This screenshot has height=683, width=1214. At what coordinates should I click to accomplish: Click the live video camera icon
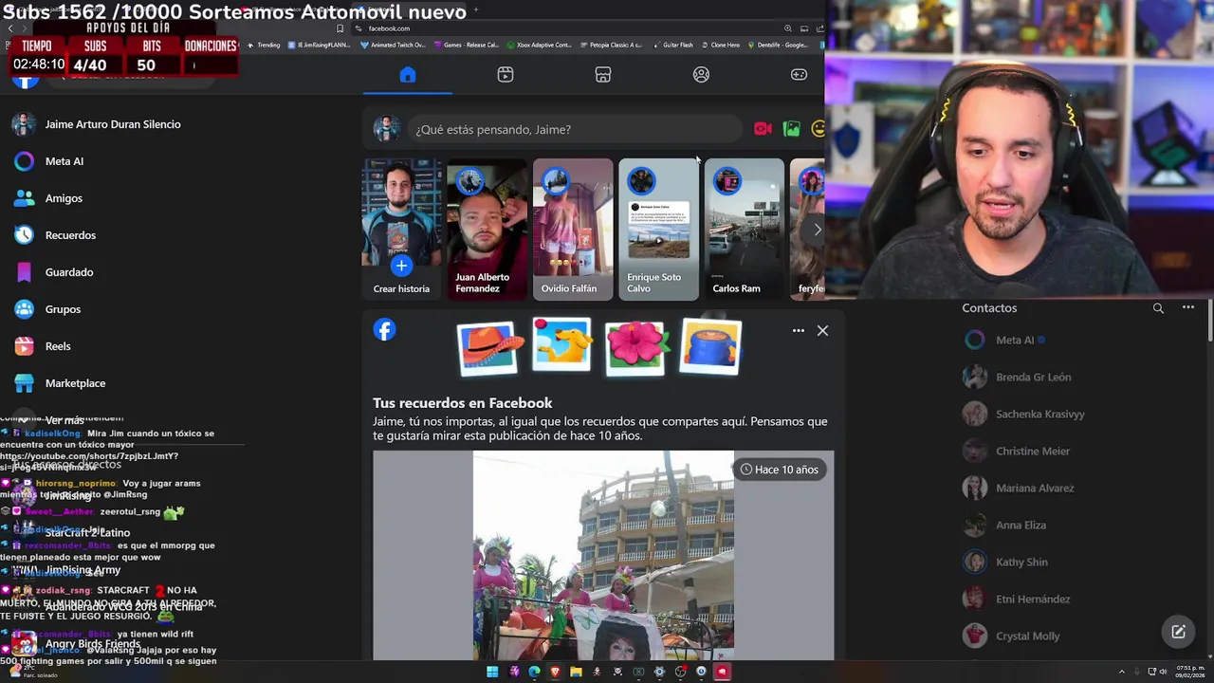(x=763, y=129)
